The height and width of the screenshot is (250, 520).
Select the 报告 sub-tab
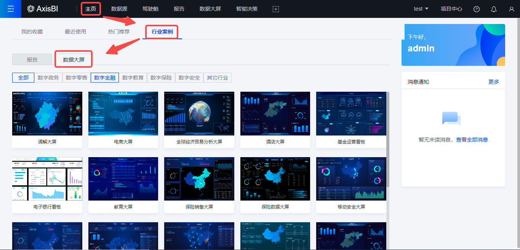32,60
